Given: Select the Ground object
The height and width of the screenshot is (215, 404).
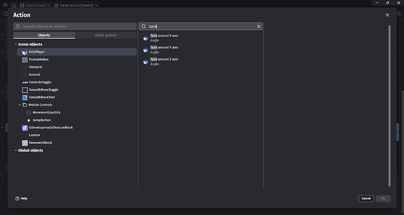Looking at the screenshot, I should pyautogui.click(x=77, y=75).
